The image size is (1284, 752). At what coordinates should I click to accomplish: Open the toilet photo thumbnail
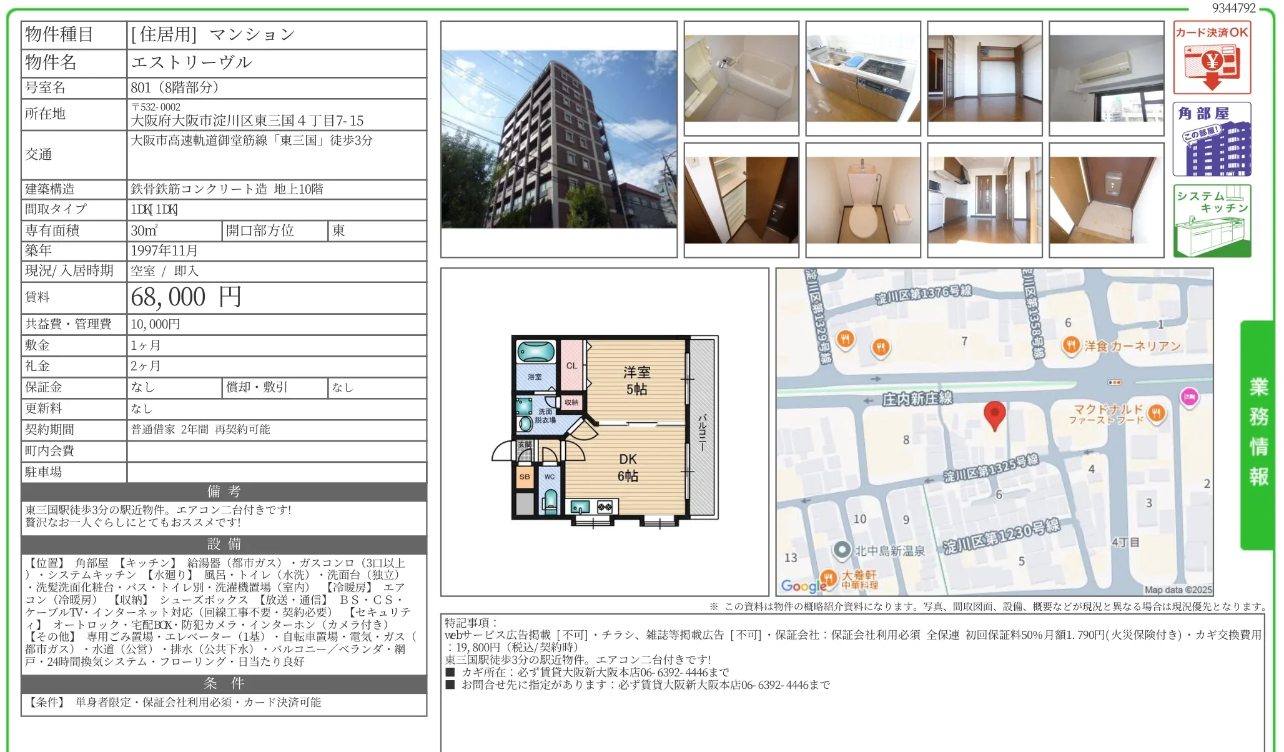pos(863,200)
